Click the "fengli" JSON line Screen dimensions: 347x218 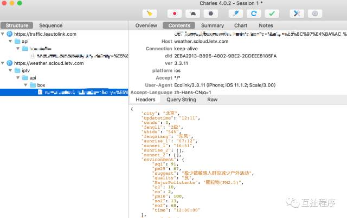coord(162,127)
